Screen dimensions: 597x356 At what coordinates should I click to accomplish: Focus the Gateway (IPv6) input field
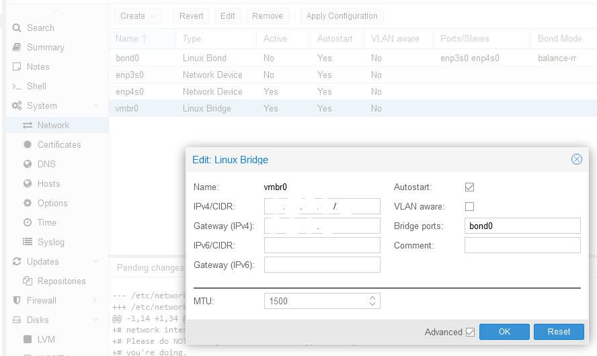[322, 265]
